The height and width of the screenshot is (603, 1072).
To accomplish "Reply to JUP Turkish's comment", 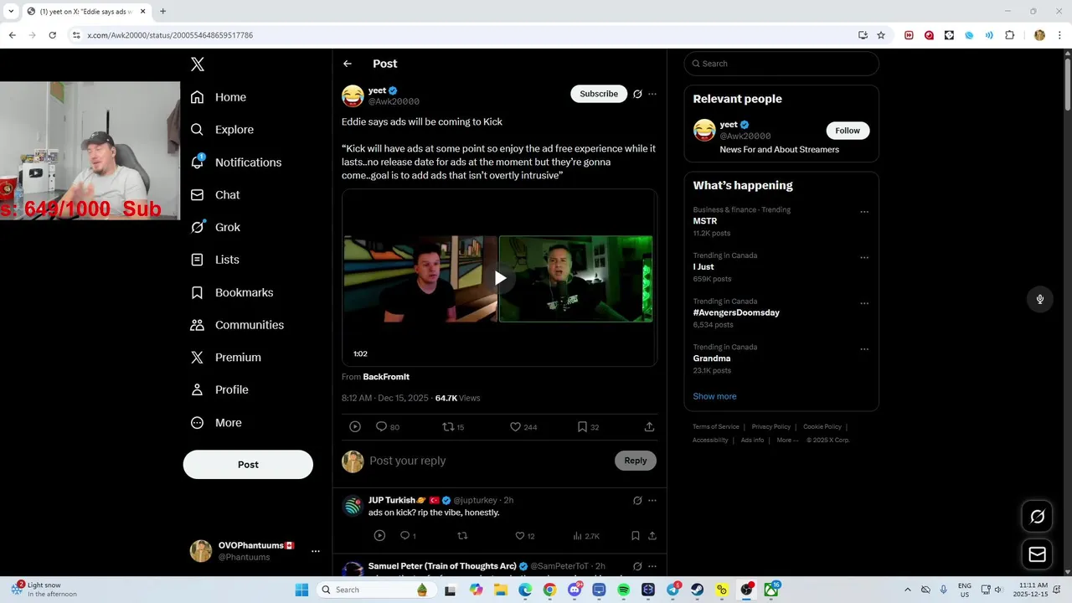I will tap(407, 536).
